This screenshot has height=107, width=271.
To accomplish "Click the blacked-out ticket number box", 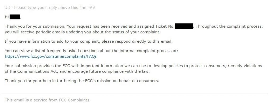I will pos(184,26).
